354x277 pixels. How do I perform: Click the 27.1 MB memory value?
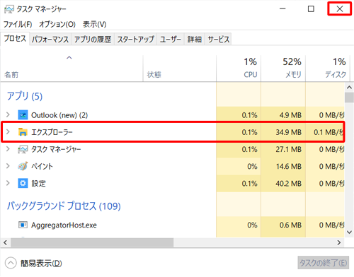click(289, 149)
